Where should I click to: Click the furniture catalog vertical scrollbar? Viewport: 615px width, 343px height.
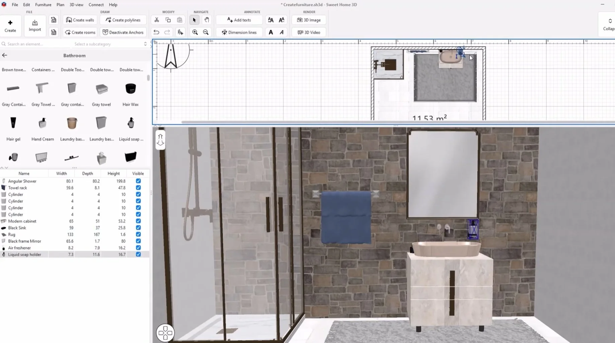click(148, 78)
